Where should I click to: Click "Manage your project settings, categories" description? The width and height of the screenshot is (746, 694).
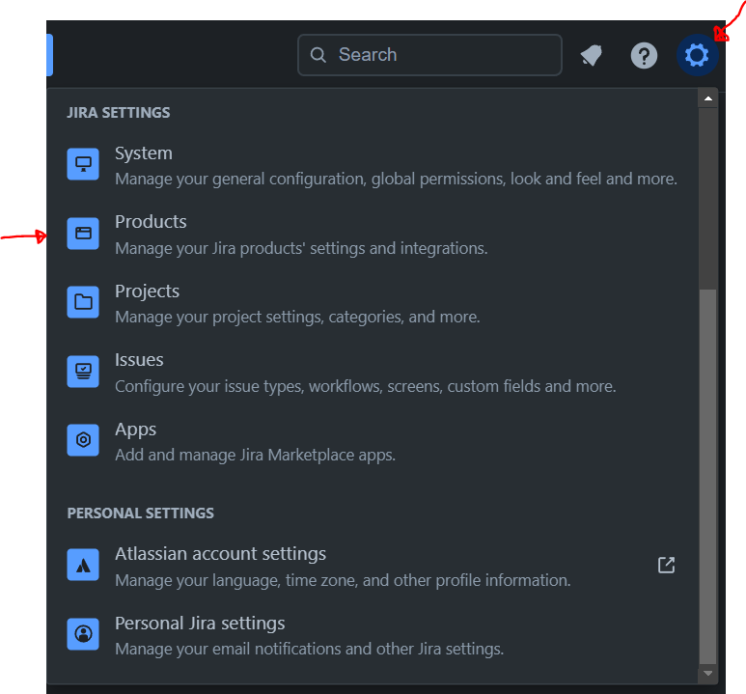297,317
